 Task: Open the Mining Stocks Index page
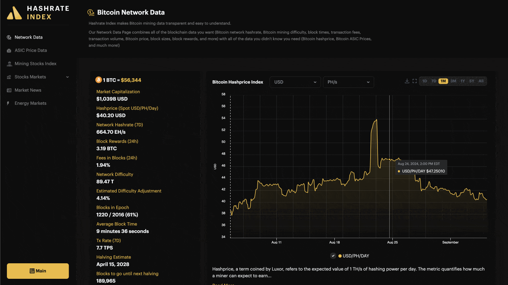pyautogui.click(x=36, y=63)
